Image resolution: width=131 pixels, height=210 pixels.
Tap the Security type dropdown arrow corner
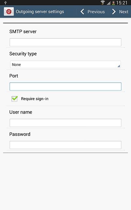tap(119, 66)
